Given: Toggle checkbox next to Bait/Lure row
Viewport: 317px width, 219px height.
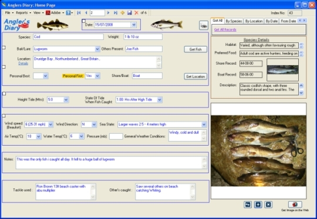Looking at the screenshot, I should tap(4, 48).
